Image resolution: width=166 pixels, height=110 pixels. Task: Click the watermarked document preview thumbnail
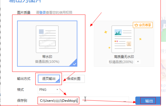pyautogui.click(x=47, y=39)
